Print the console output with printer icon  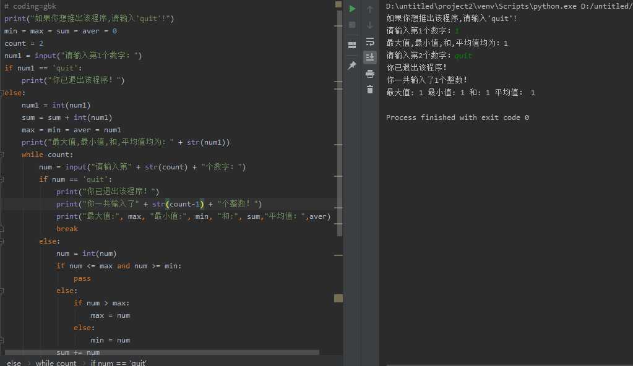tap(370, 74)
